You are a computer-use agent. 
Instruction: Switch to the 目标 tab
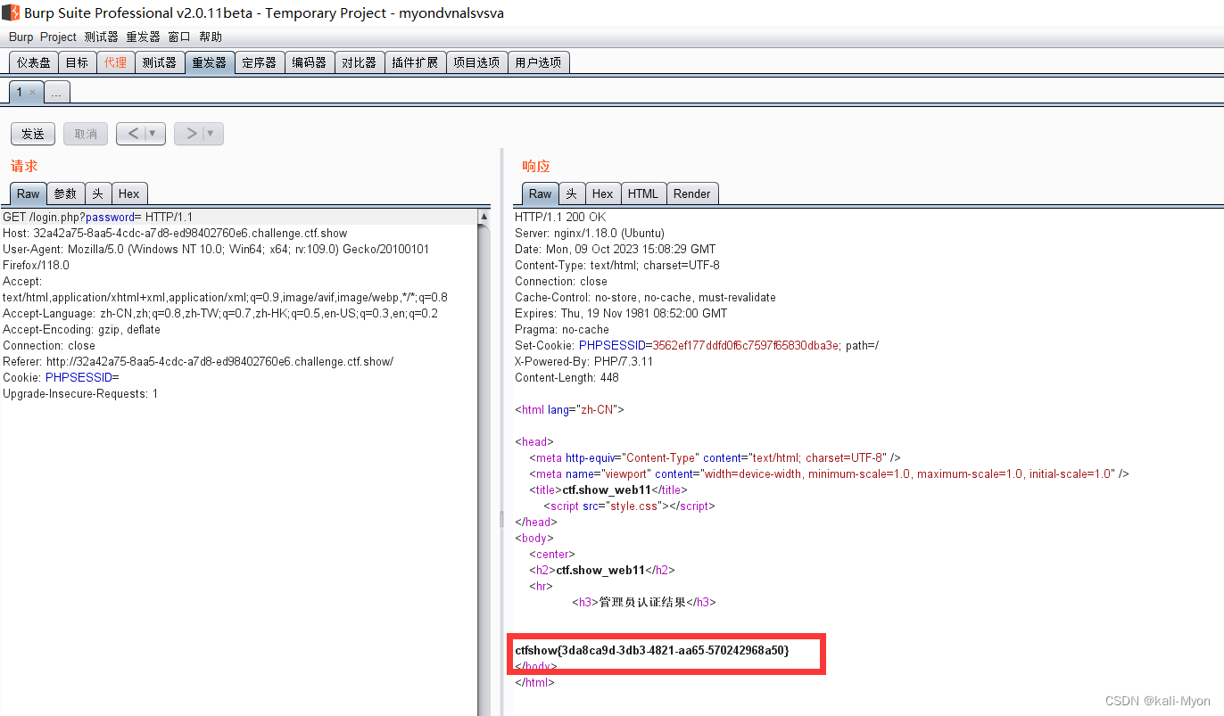[x=78, y=62]
